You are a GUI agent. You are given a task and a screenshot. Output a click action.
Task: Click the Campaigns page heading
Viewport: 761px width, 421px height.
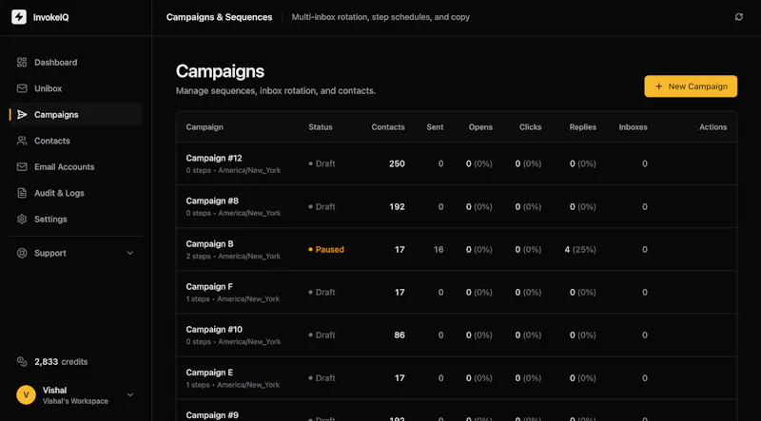click(x=220, y=71)
